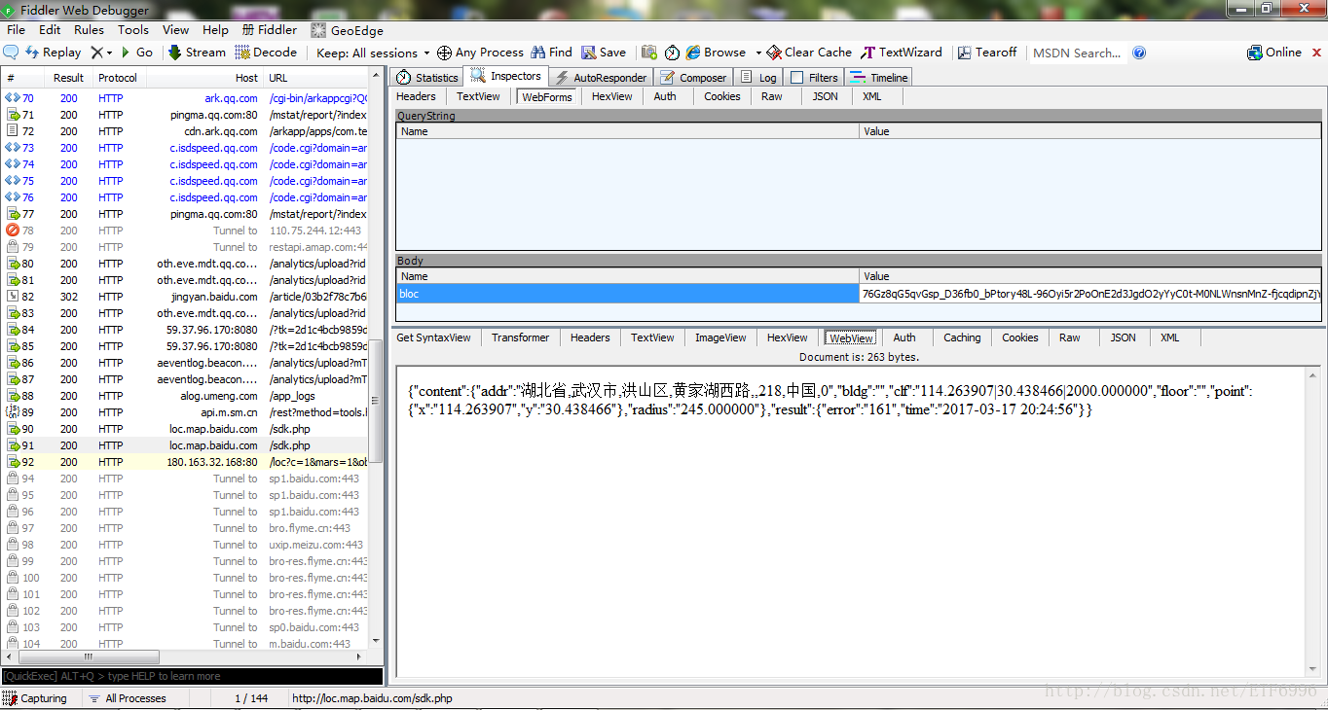Screen dimensions: 1328x710
Task: Toggle Capturing in the status bar
Action: click(36, 698)
